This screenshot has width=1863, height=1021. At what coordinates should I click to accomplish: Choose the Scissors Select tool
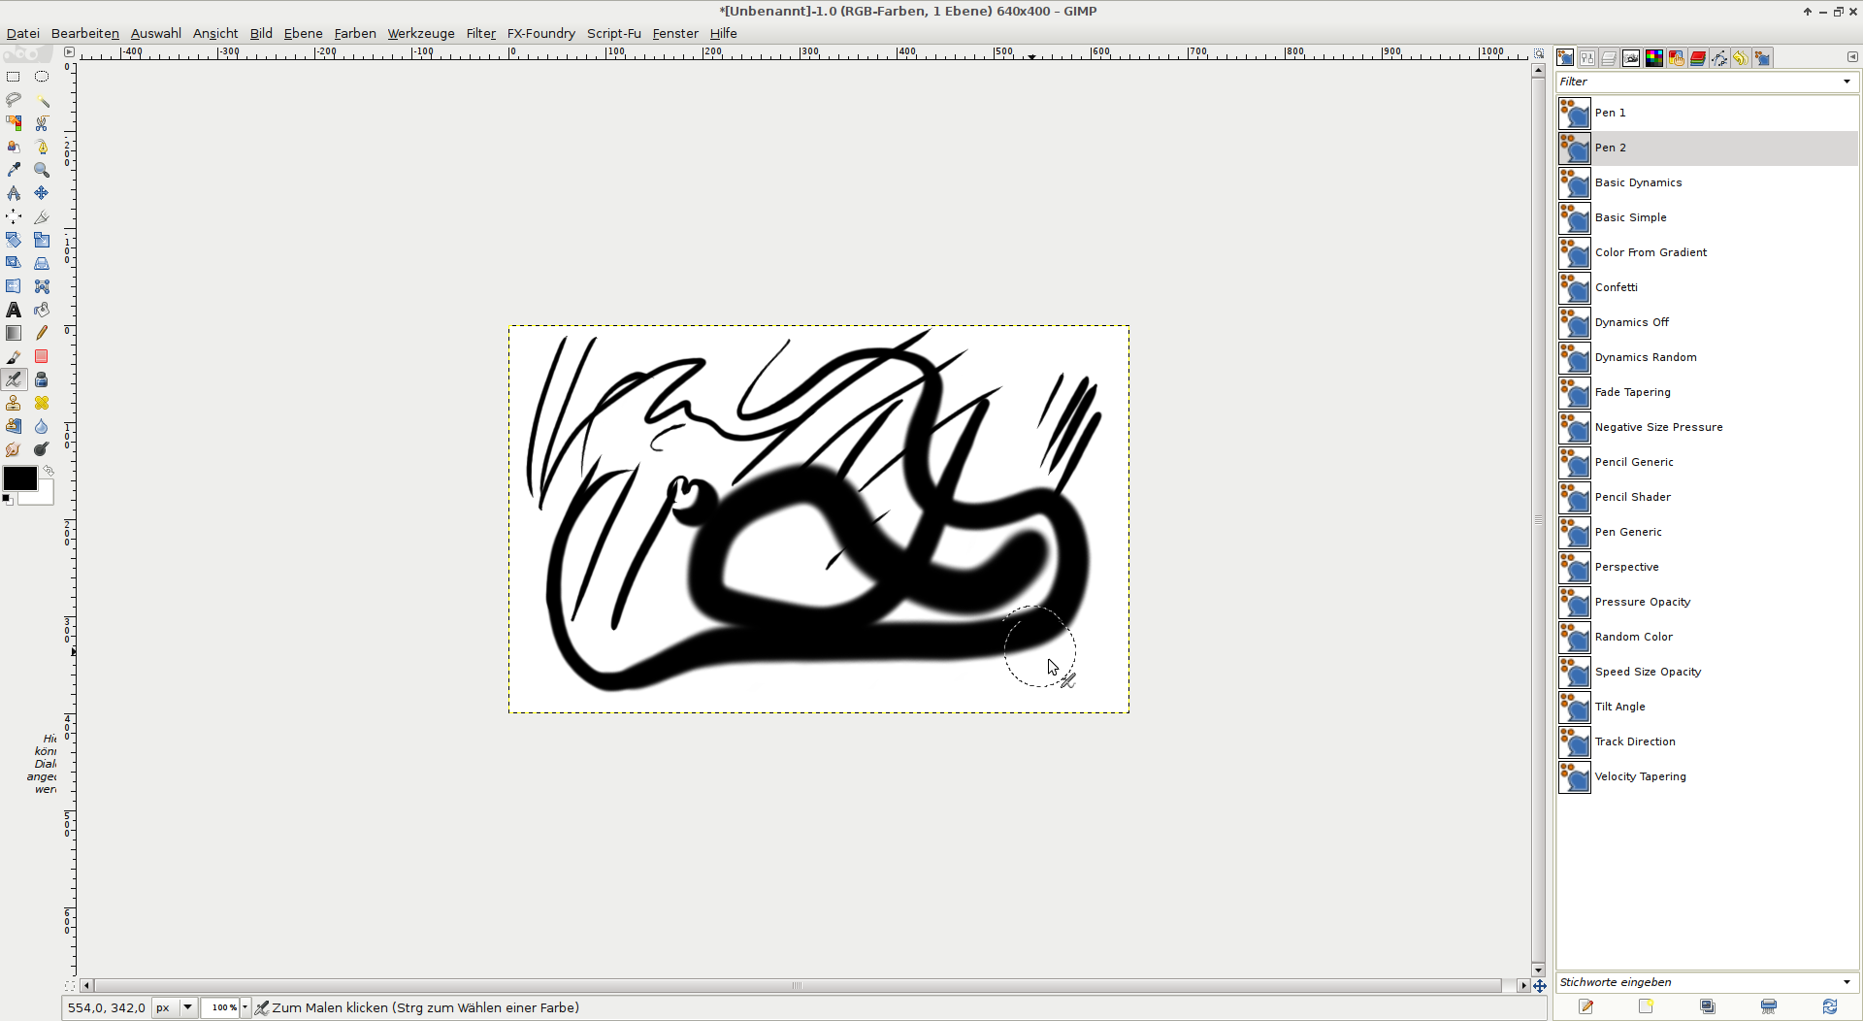tap(42, 123)
